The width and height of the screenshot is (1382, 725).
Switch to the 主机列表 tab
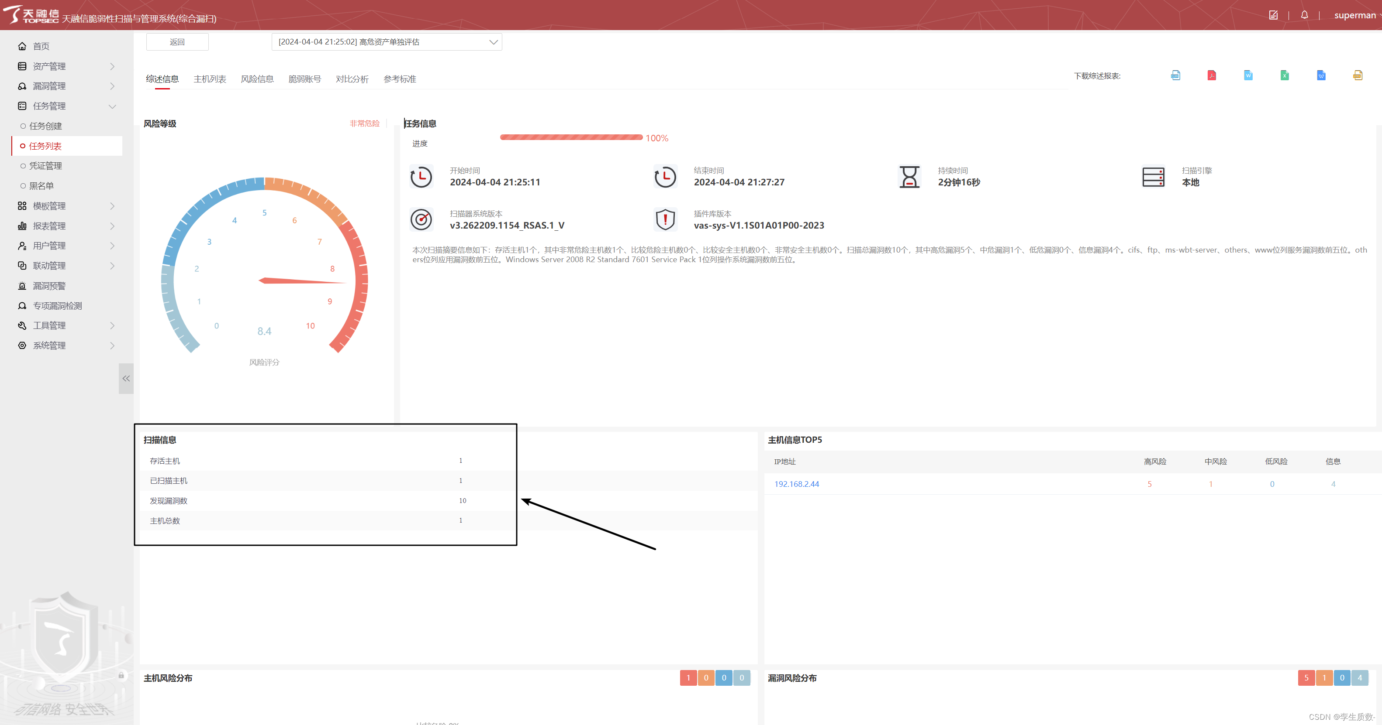[209, 79]
